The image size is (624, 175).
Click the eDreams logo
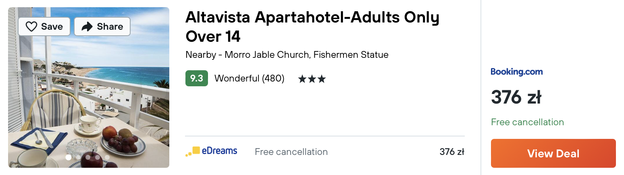(x=211, y=152)
